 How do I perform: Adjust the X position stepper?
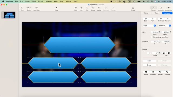click(x=159, y=42)
